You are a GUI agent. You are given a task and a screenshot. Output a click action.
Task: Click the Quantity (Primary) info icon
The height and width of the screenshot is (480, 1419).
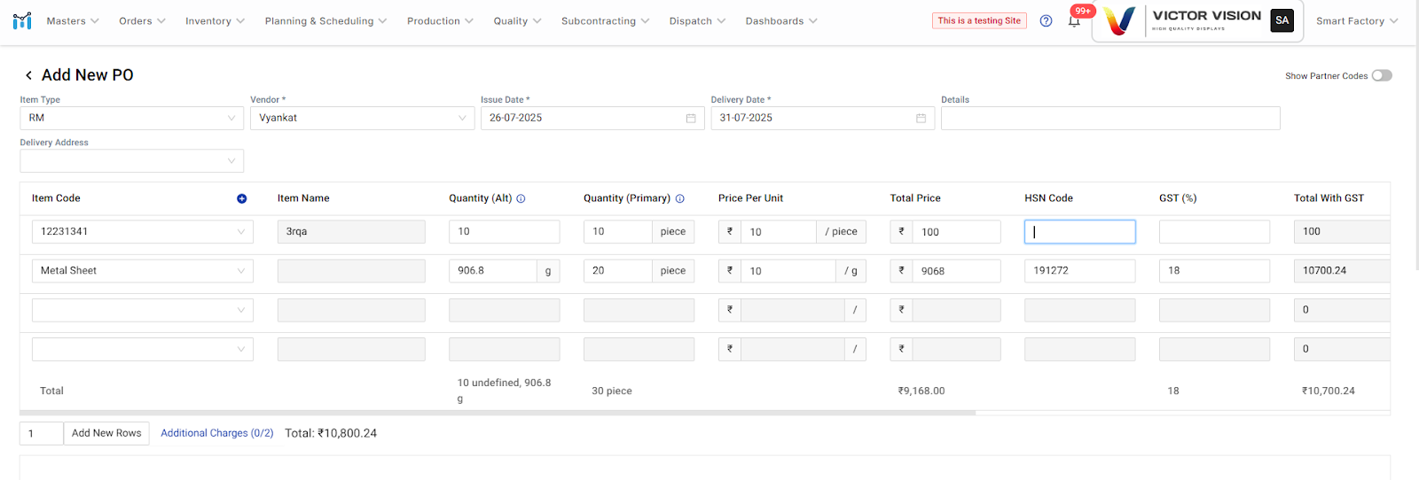point(679,198)
